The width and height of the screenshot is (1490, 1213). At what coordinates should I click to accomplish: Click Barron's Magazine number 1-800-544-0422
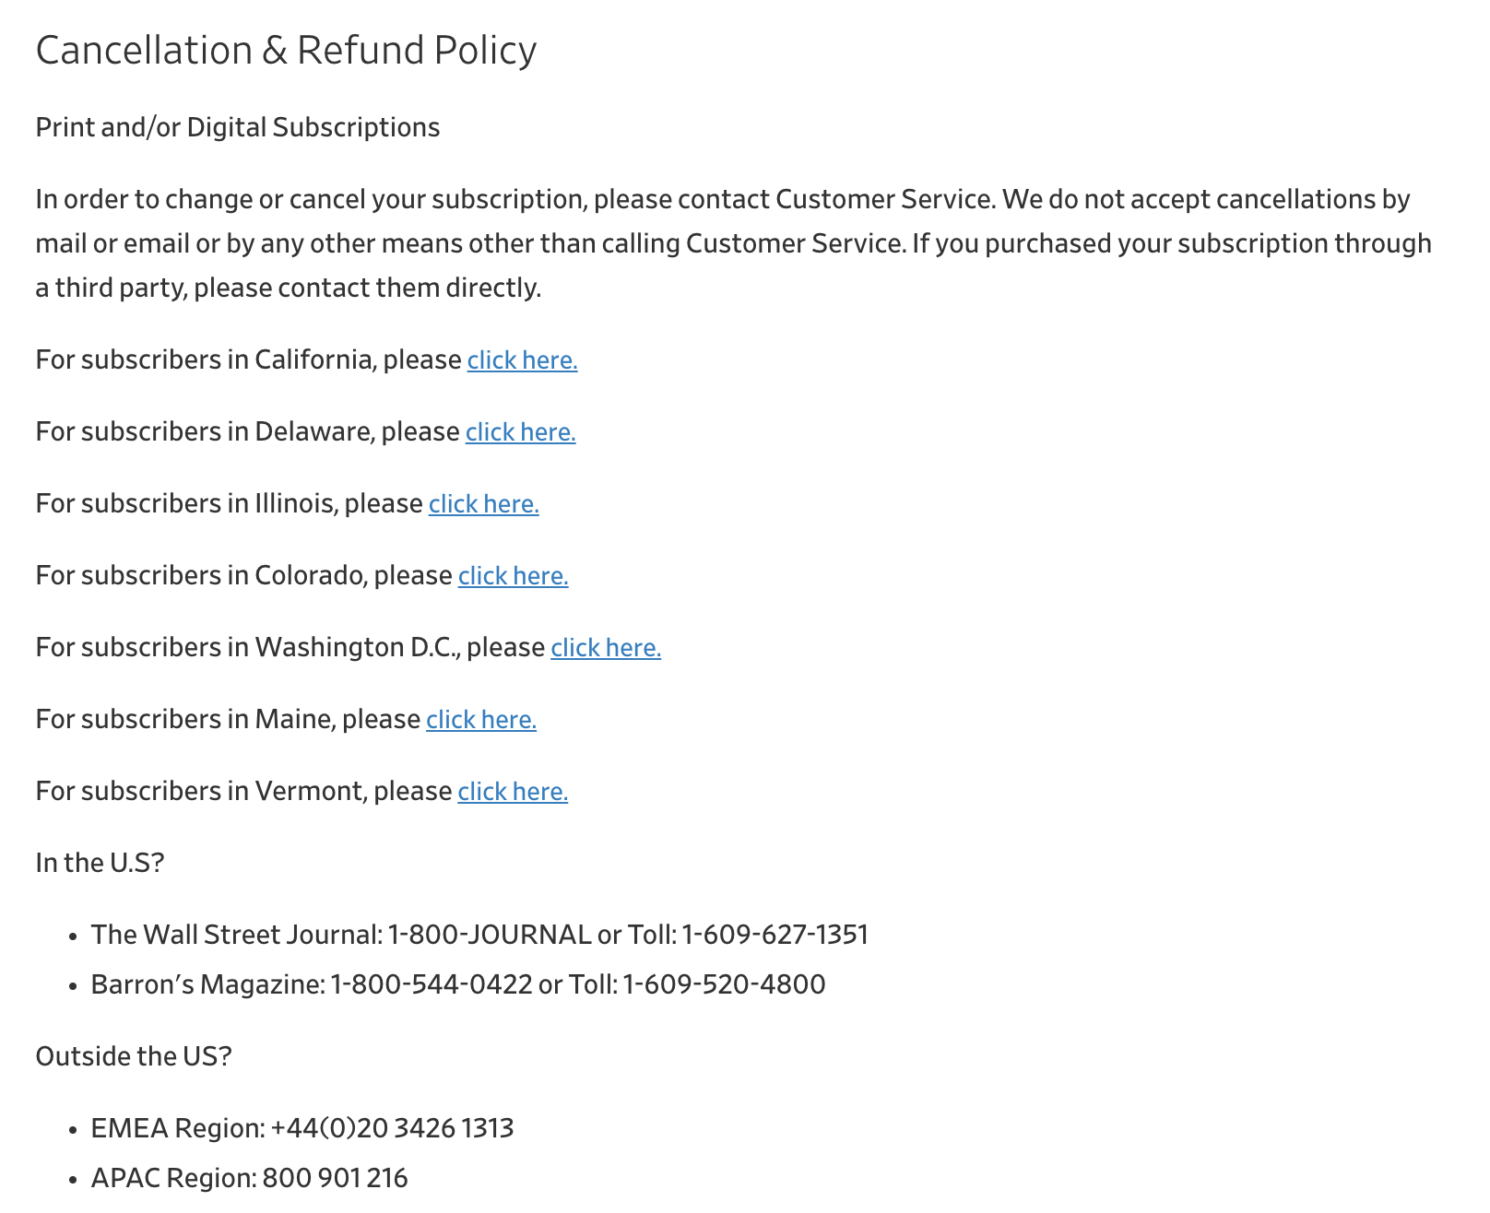pos(432,984)
